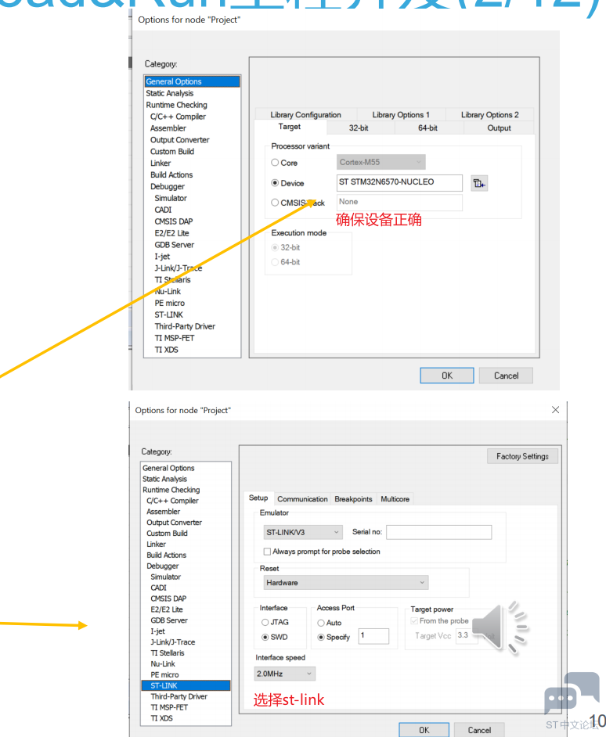Select J-Link/J-Trace in lower category list
The height and width of the screenshot is (737, 606).
[x=173, y=642]
